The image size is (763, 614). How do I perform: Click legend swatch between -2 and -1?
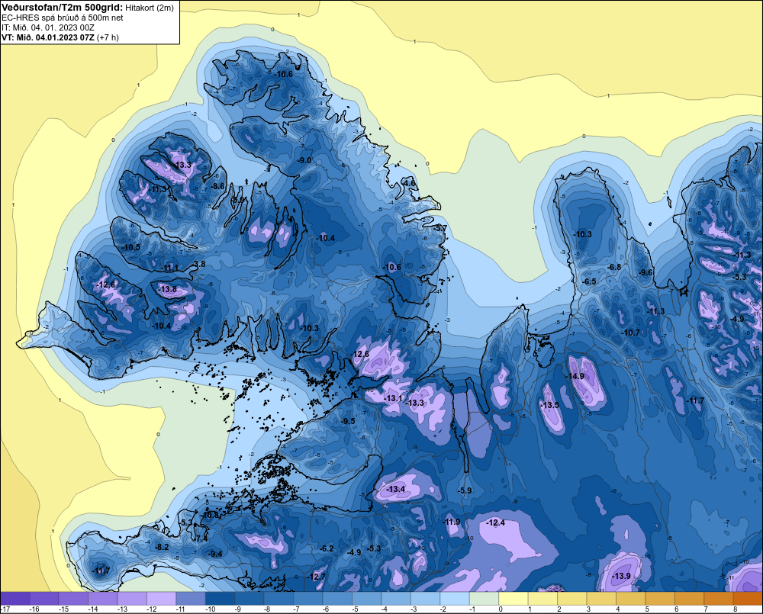(455, 598)
